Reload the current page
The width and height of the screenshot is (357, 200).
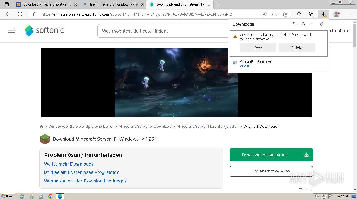(x=20, y=14)
